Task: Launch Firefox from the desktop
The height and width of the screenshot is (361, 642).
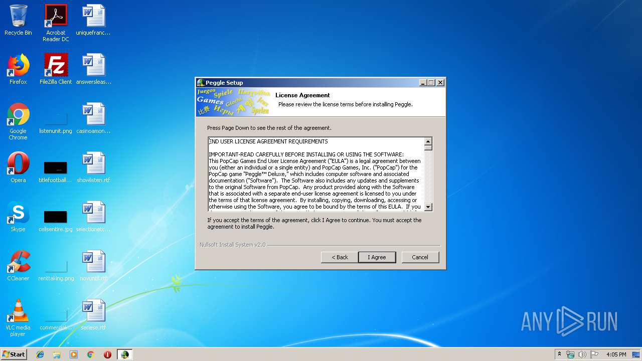Action: [18, 69]
